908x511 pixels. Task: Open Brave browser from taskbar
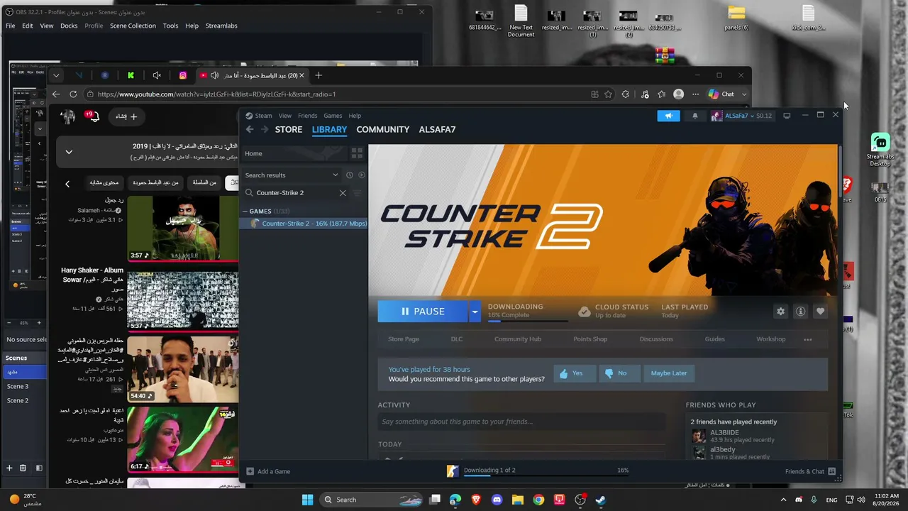tap(476, 500)
